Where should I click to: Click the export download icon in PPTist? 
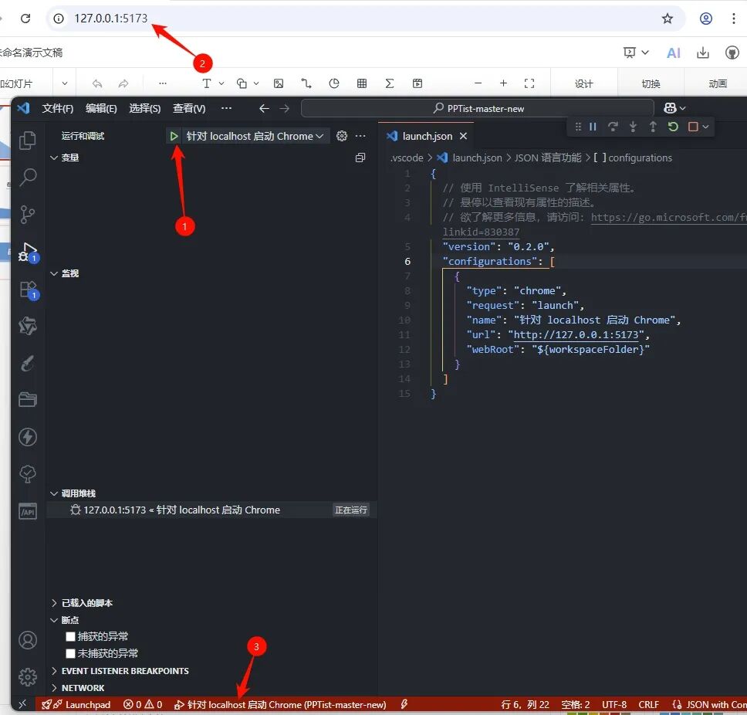click(703, 53)
